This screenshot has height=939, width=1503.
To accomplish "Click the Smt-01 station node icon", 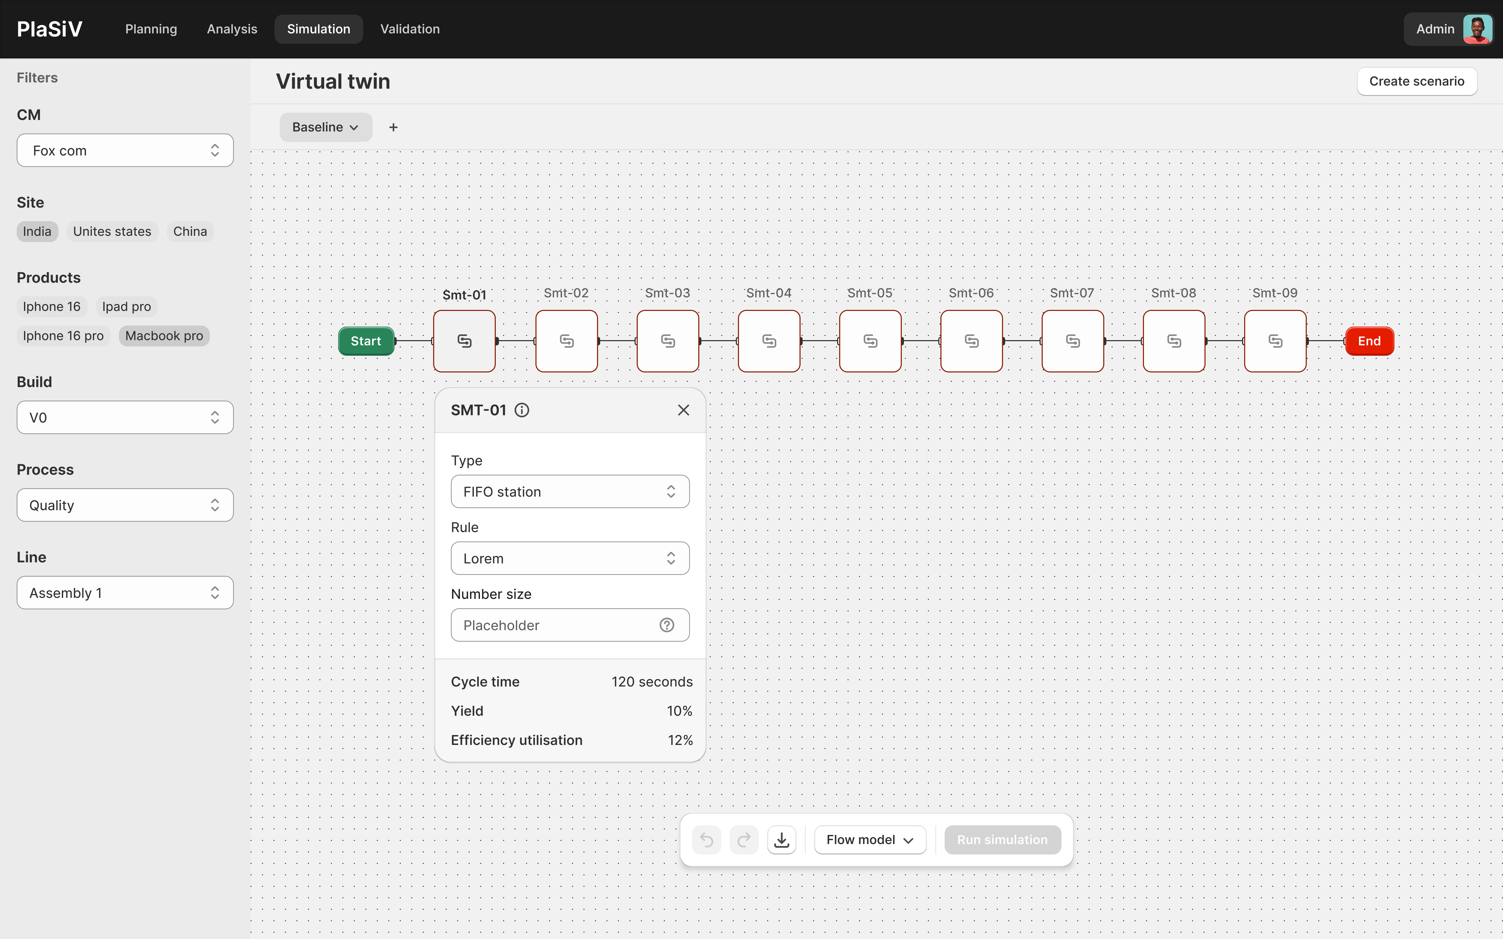I will click(464, 341).
